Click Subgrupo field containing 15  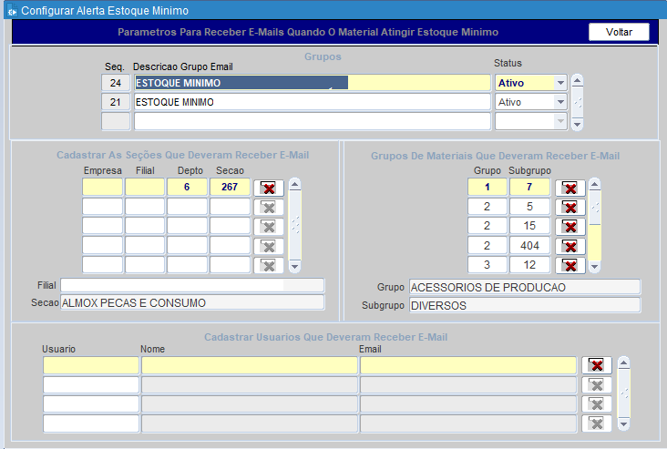(529, 226)
